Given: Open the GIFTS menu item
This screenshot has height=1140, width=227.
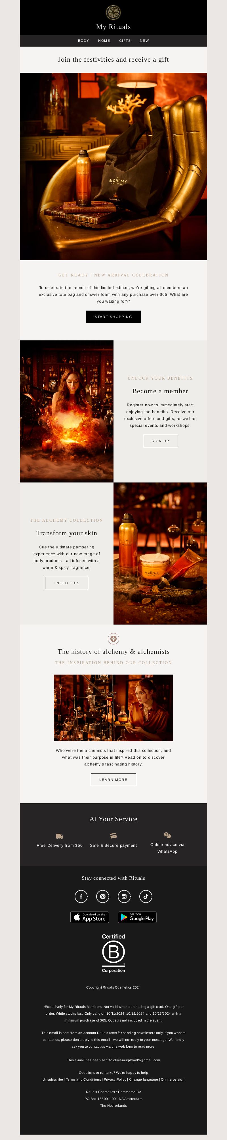Looking at the screenshot, I should [x=125, y=41].
